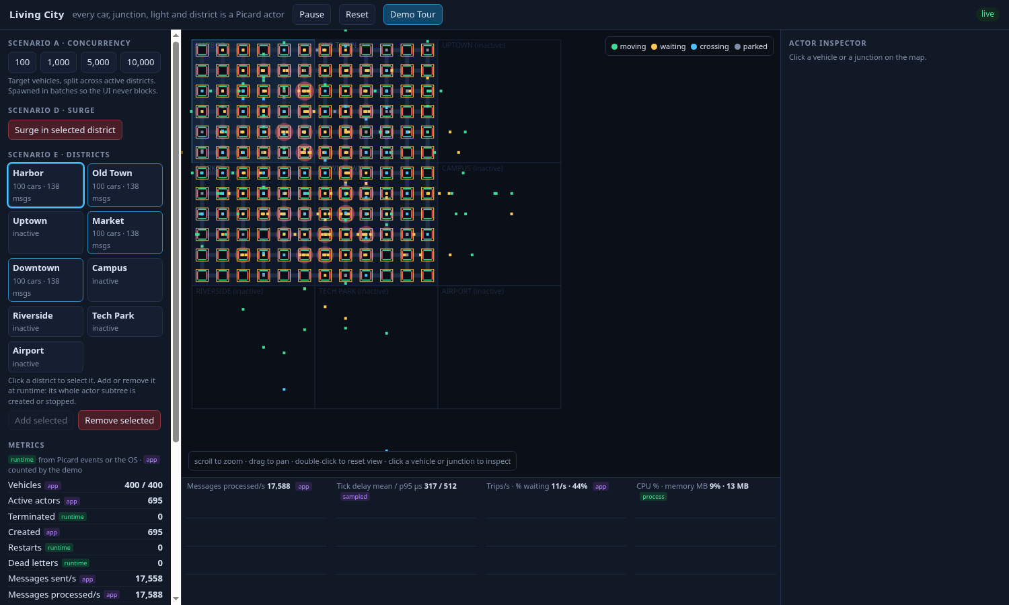Screen dimensions: 1009x605
Task: Pause the simulation
Action: tap(311, 14)
